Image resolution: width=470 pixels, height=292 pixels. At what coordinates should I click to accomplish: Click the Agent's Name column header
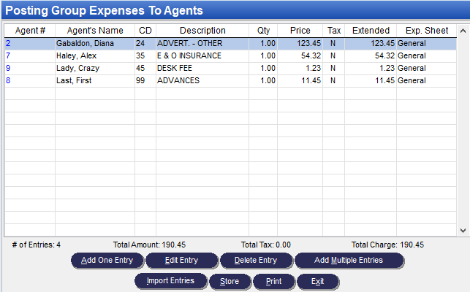pos(95,31)
